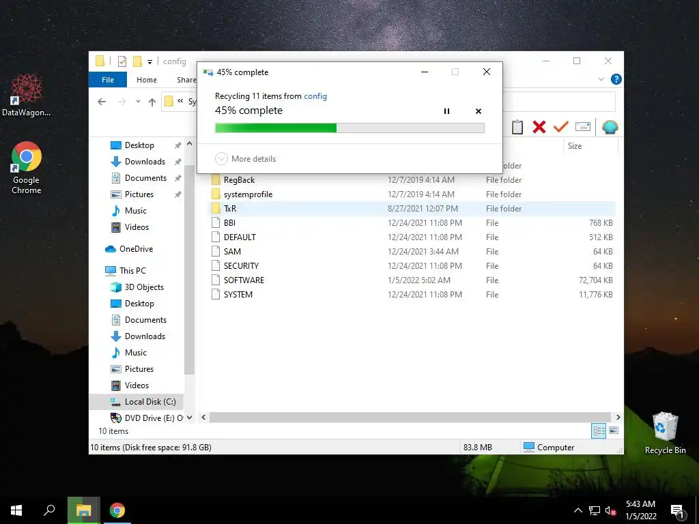Select Local Disk (C:) in navigation pane
This screenshot has height=524, width=699.
(150, 401)
